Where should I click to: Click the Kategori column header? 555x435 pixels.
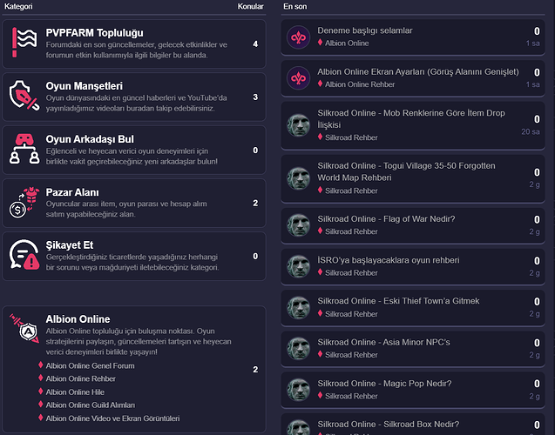click(x=18, y=6)
